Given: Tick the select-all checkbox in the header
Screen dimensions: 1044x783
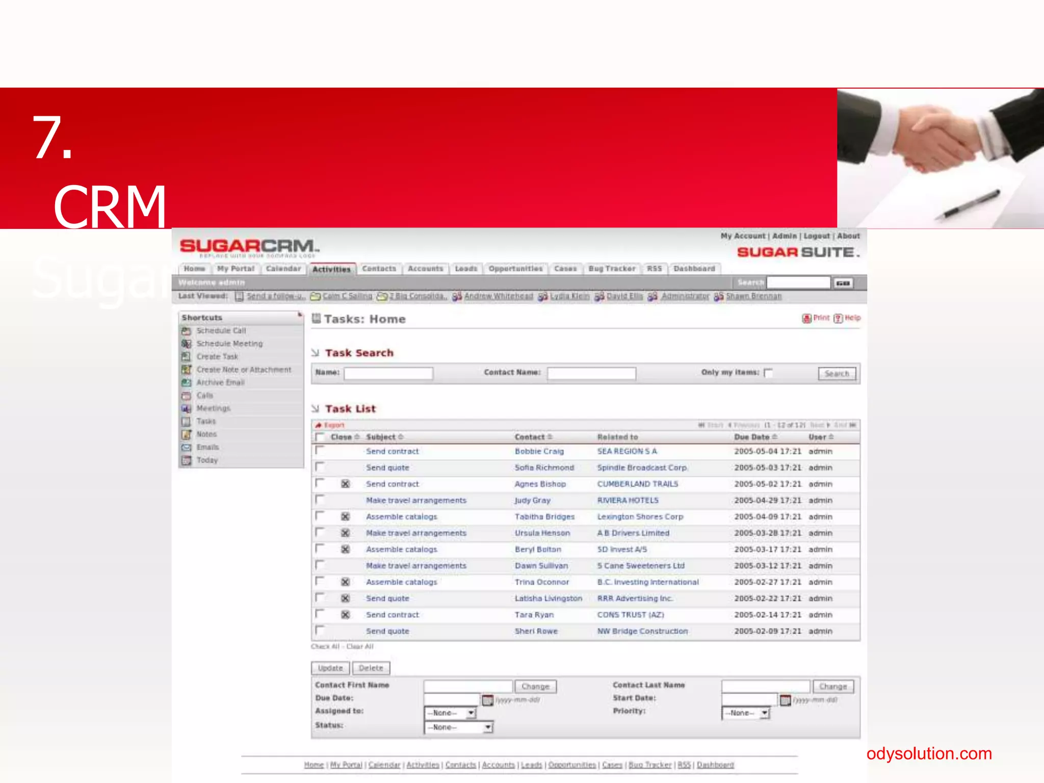Looking at the screenshot, I should coord(320,437).
